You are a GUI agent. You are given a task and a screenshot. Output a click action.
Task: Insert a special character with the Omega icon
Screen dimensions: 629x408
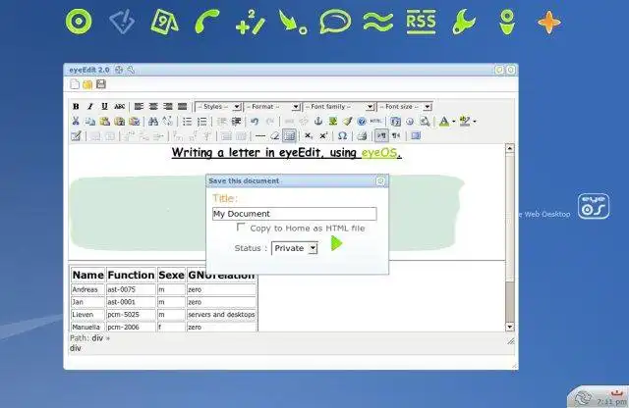[x=342, y=136]
